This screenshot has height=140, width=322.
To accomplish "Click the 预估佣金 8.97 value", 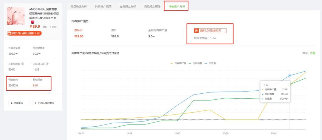I will [36, 85].
